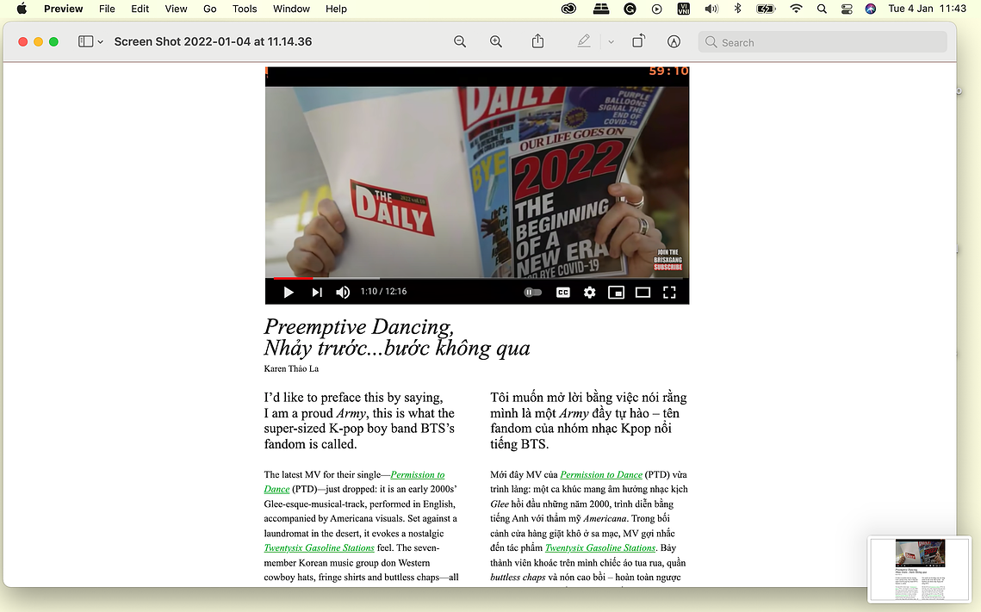The image size is (981, 612).
Task: Toggle closed captions CC button
Action: pos(563,292)
